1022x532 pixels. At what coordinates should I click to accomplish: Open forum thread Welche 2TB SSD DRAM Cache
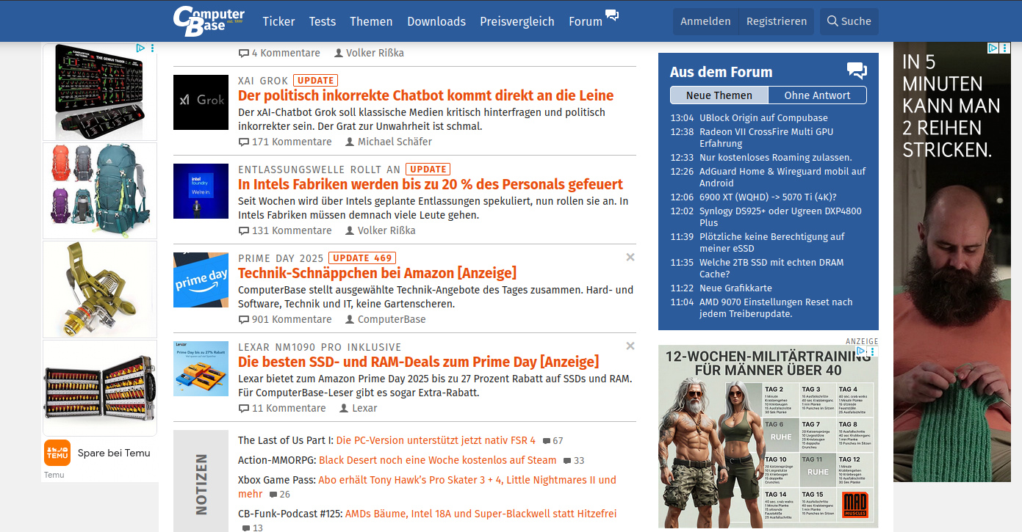tap(771, 269)
